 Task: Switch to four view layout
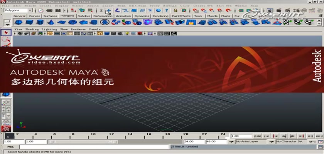coord(6,109)
